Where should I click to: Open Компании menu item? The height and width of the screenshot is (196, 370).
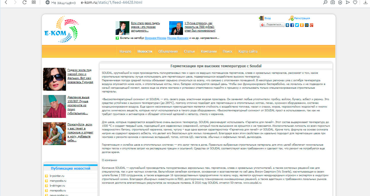209,52
